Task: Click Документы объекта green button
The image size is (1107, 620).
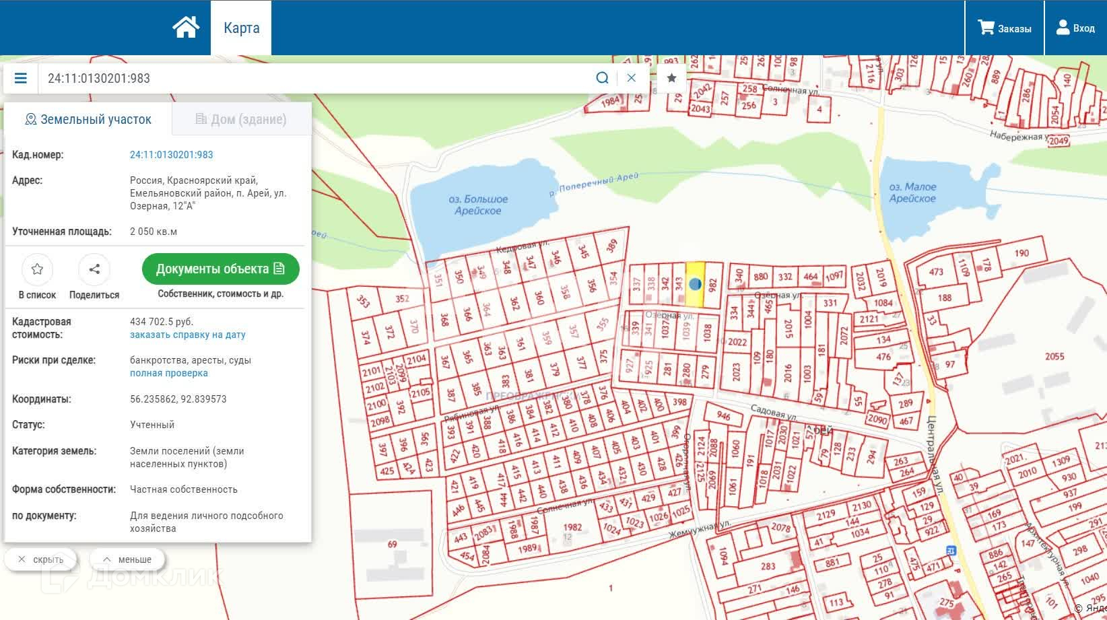Action: (220, 269)
